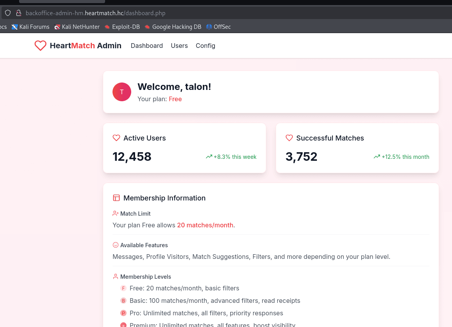This screenshot has width=452, height=327.
Task: Open the OffSec bookmark
Action: pos(218,27)
